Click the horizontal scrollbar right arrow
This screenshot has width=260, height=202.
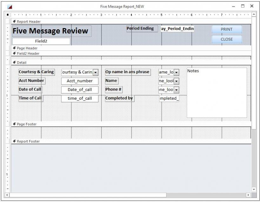[248, 195]
